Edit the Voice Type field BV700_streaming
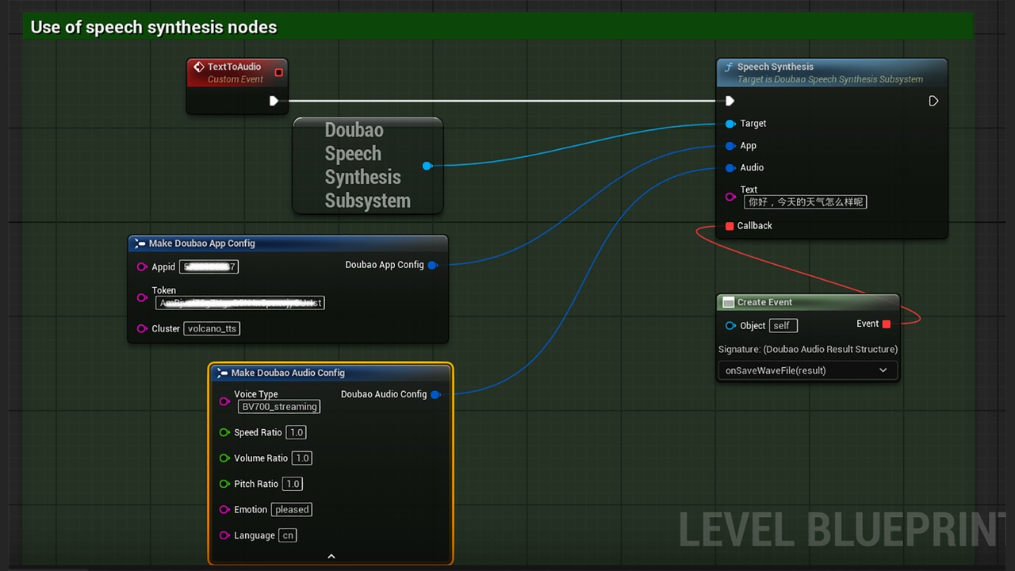The width and height of the screenshot is (1015, 571). [x=279, y=407]
